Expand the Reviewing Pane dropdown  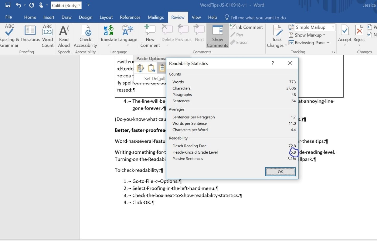pyautogui.click(x=327, y=43)
